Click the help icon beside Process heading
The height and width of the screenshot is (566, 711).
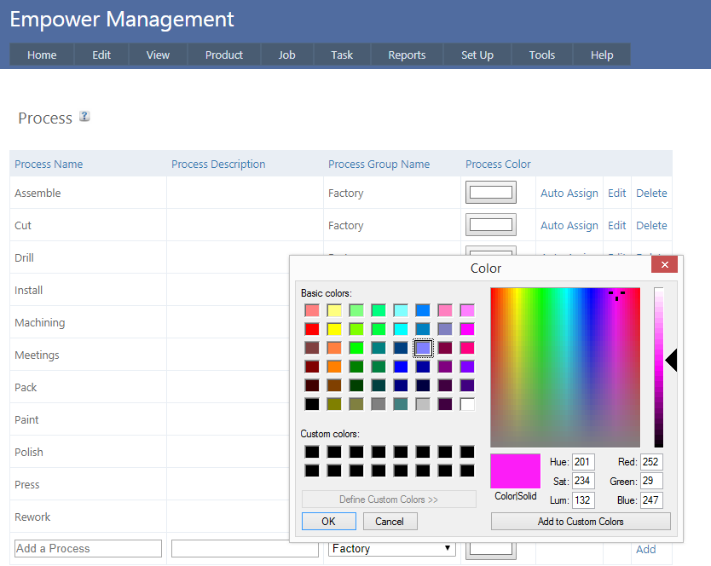pyautogui.click(x=84, y=117)
